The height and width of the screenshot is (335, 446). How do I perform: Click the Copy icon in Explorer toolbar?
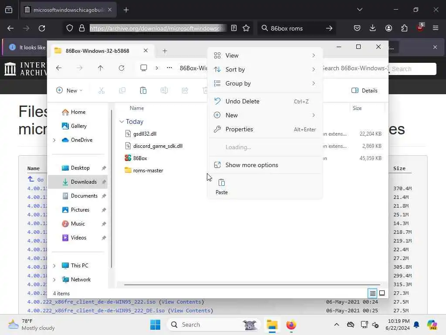[122, 91]
